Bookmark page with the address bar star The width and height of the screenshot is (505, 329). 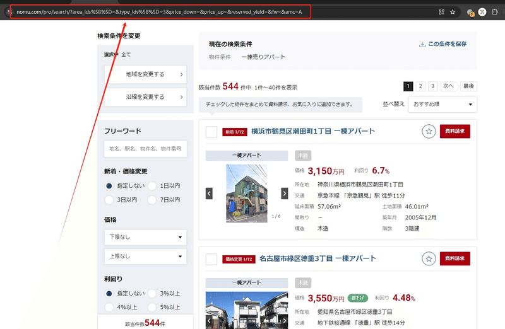click(x=453, y=12)
